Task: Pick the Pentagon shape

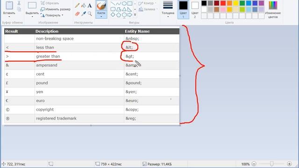Action: pyautogui.click(x=119, y=14)
